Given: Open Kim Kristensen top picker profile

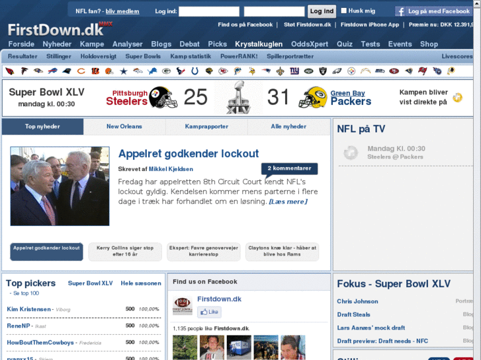Looking at the screenshot, I should [29, 309].
